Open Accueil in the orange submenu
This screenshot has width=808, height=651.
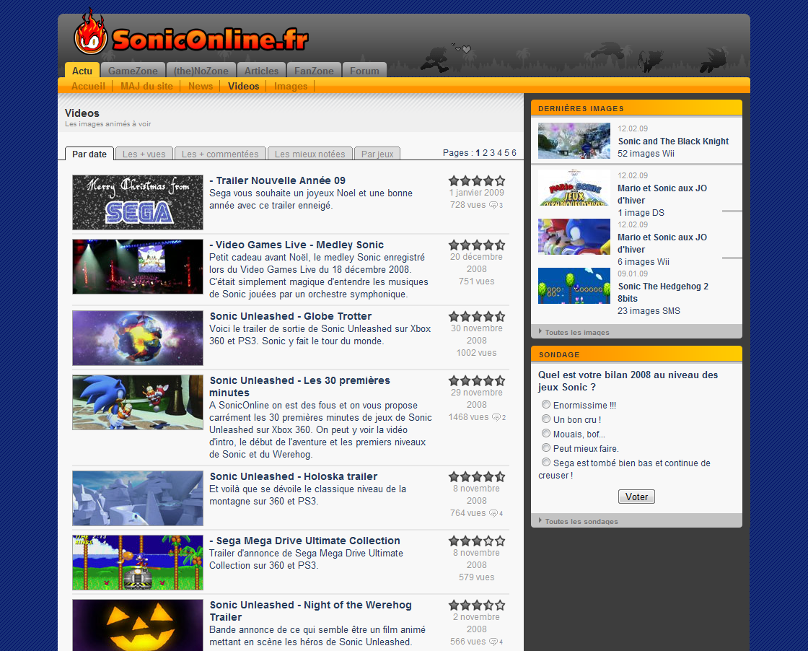pos(88,86)
